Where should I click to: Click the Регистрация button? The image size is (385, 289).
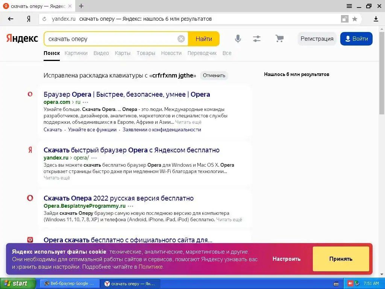click(317, 39)
